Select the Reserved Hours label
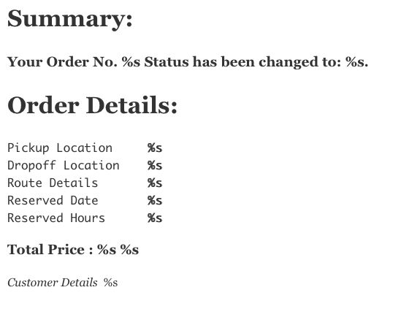Image resolution: width=412 pixels, height=309 pixels. click(x=56, y=218)
